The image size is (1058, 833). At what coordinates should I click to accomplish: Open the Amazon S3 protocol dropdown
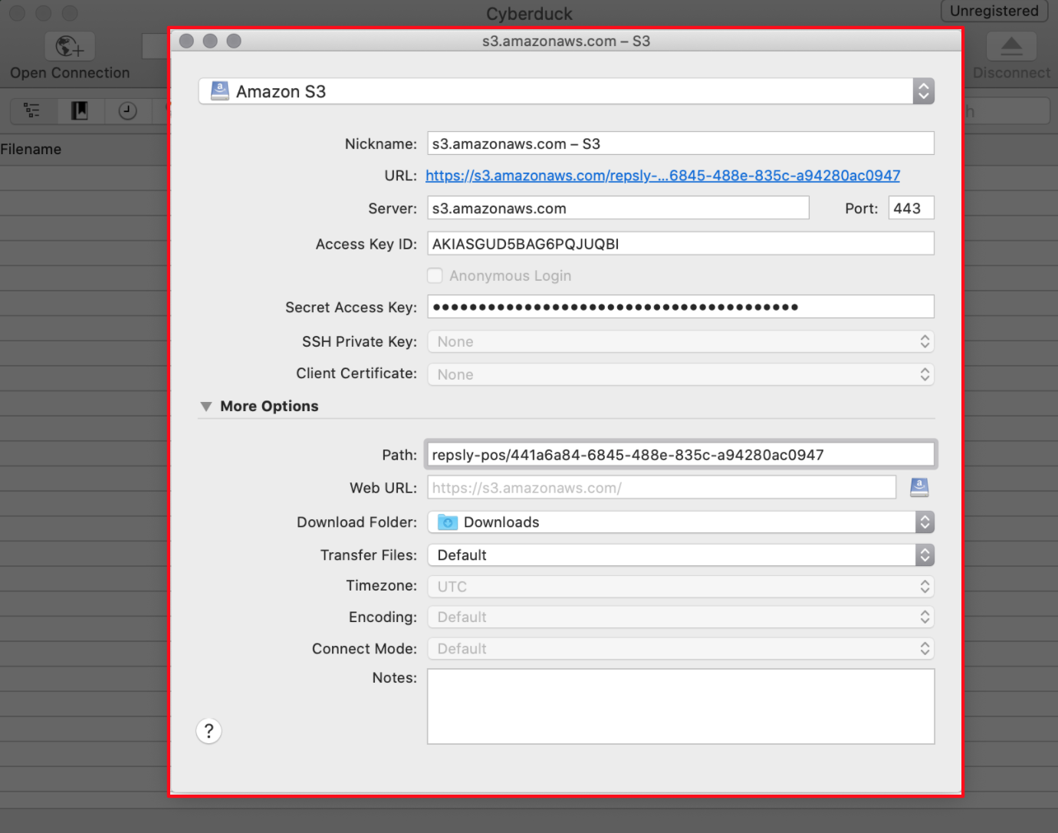[567, 91]
